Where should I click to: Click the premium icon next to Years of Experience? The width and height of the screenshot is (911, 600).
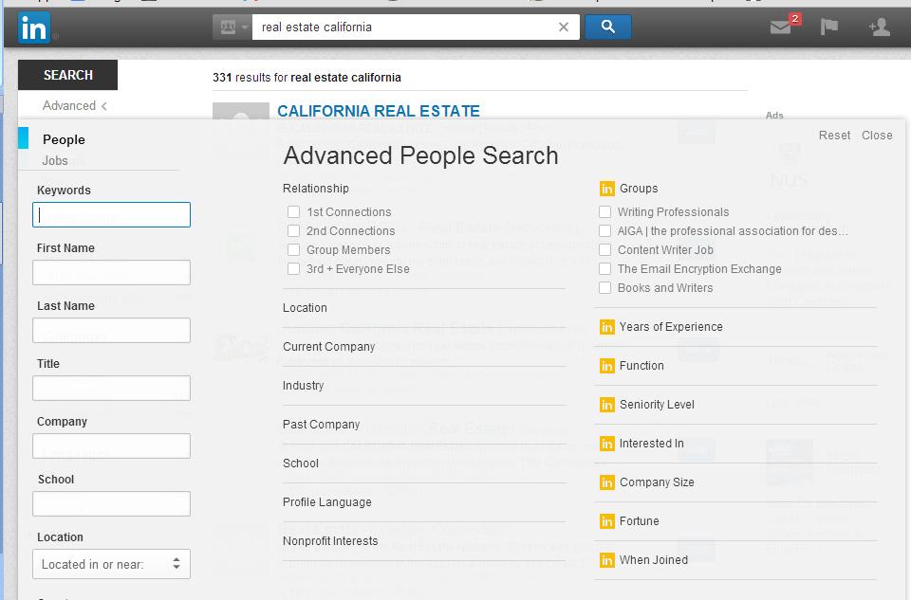(606, 327)
